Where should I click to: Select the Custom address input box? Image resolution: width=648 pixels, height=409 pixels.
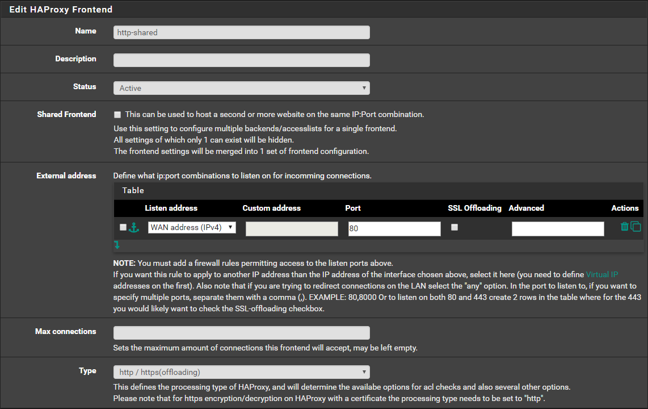[x=291, y=228]
